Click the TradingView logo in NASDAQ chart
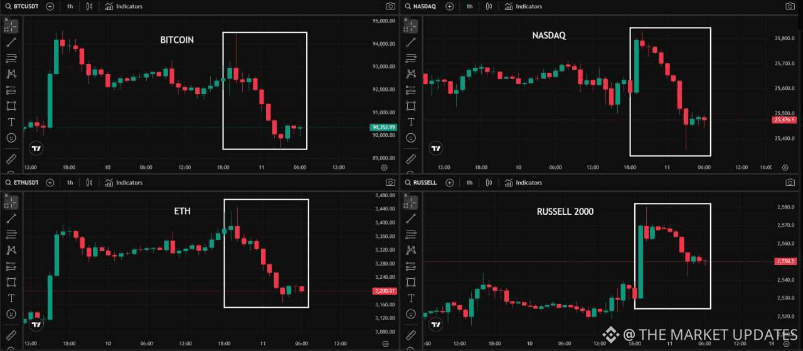 tap(436, 148)
